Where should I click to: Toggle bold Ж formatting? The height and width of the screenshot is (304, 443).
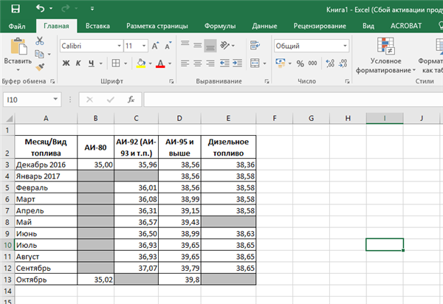coord(66,63)
